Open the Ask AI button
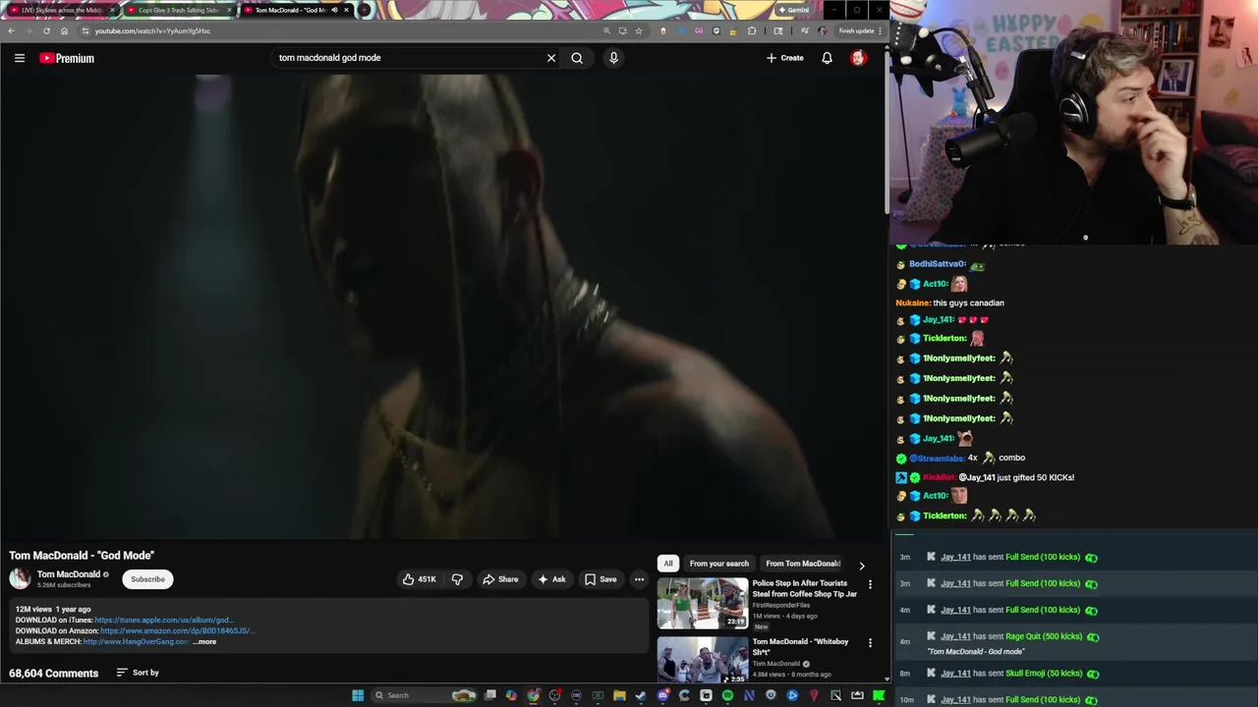 click(551, 579)
